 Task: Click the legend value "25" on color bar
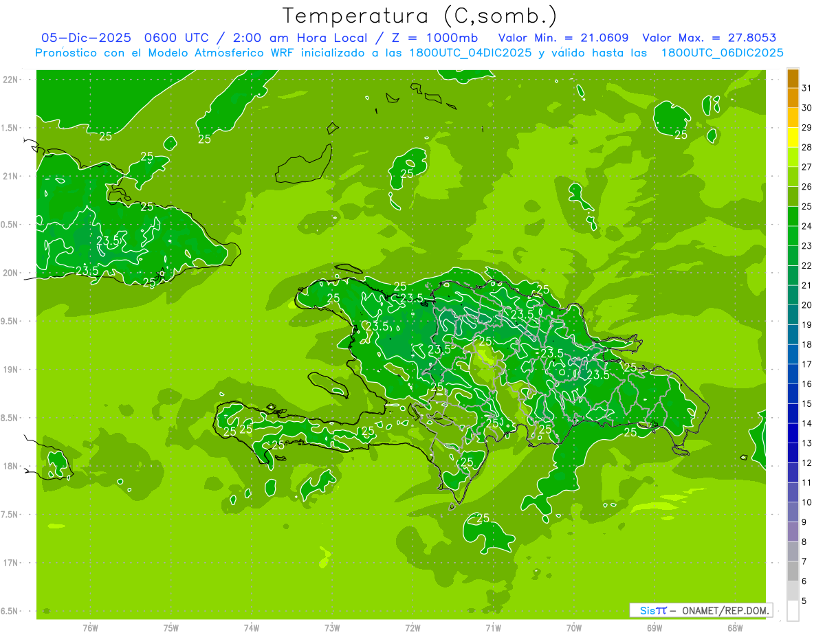[806, 206]
